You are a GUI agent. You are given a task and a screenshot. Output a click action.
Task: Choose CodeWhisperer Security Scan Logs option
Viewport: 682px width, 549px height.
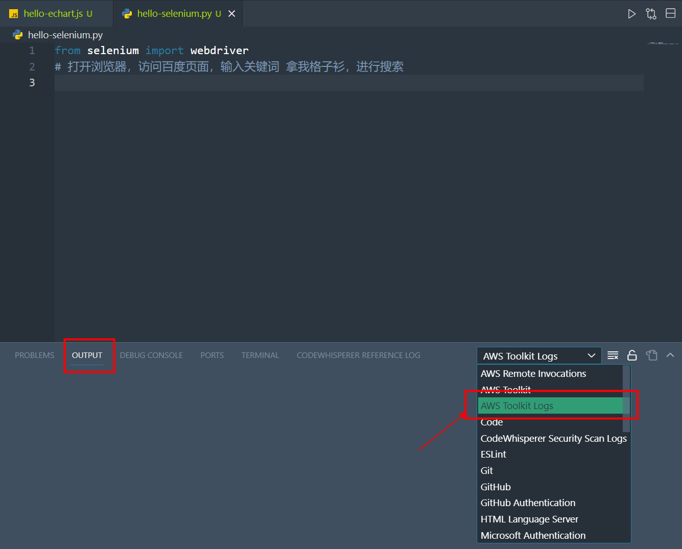(x=554, y=438)
